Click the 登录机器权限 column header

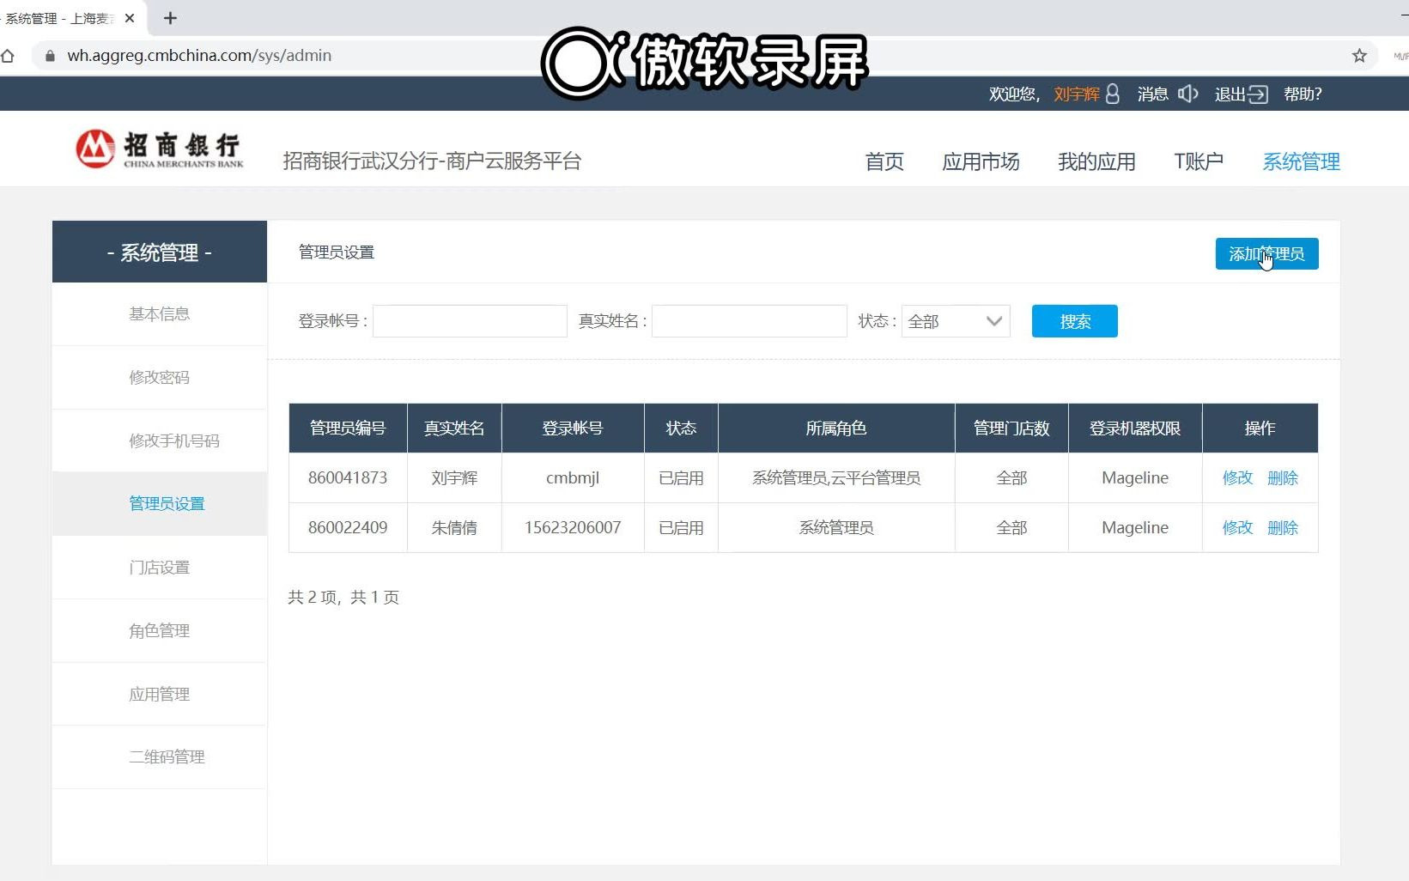tap(1135, 428)
